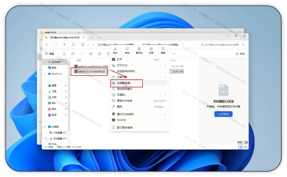Expand 本地磁盘 (C:) in sidebar
The height and width of the screenshot is (177, 287).
click(46, 133)
